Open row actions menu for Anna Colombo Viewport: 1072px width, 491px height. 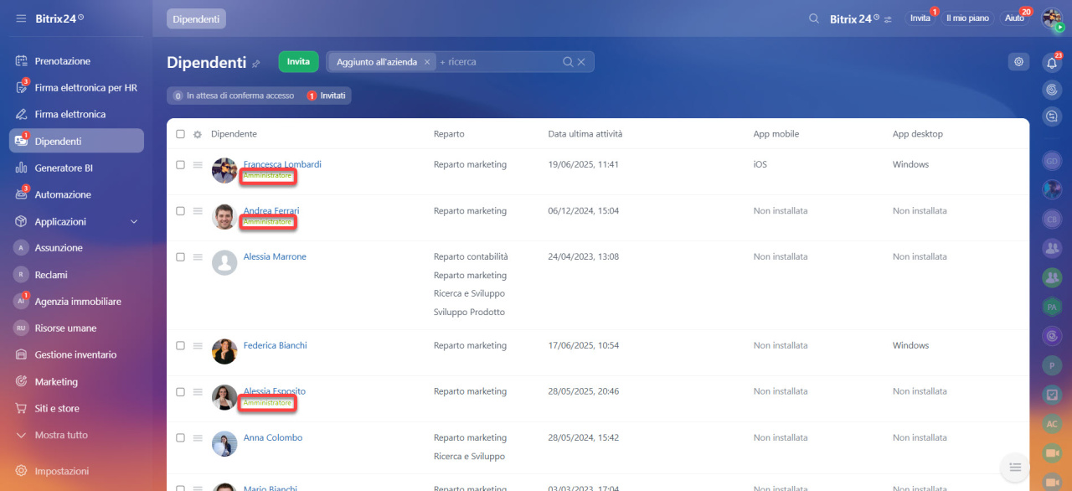[198, 438]
